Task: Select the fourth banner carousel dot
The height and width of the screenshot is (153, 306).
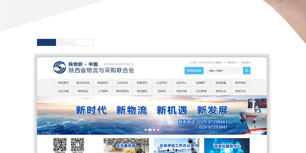Action: tap(158, 130)
